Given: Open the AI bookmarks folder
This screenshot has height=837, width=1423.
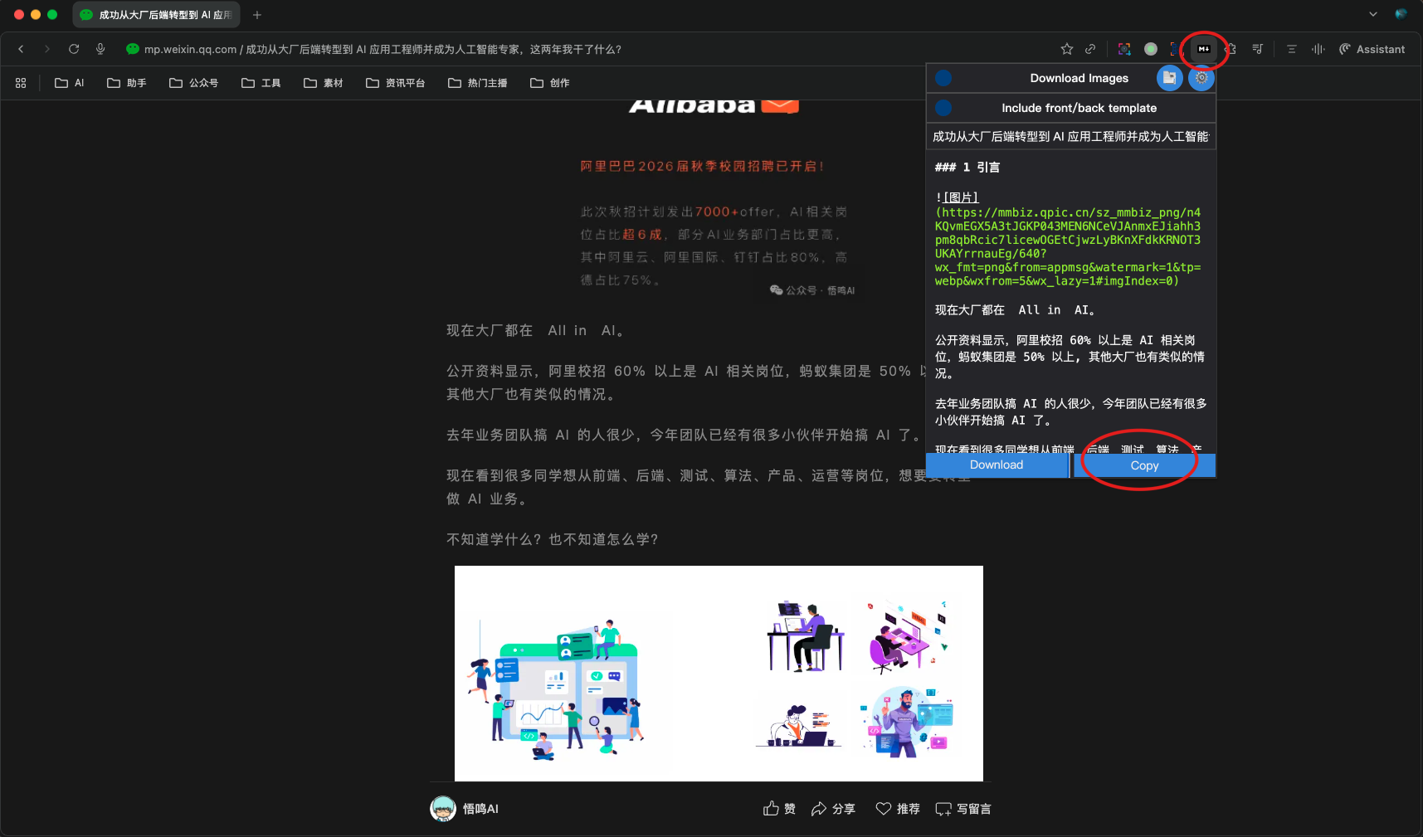Looking at the screenshot, I should tap(69, 83).
